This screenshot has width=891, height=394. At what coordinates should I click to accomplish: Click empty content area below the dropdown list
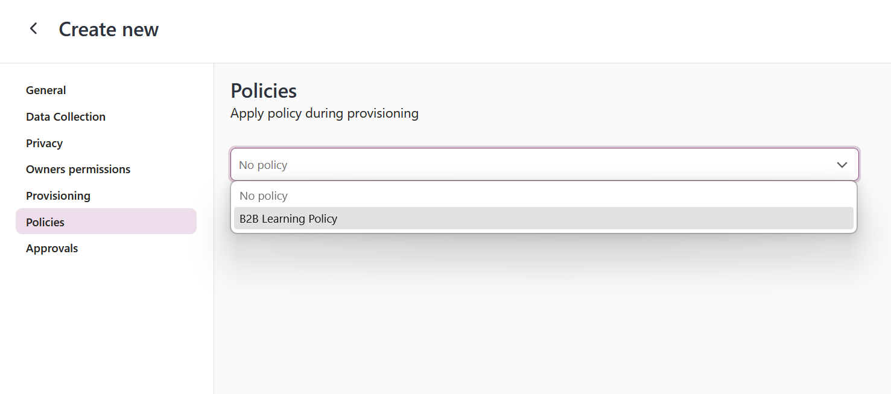pyautogui.click(x=543, y=314)
